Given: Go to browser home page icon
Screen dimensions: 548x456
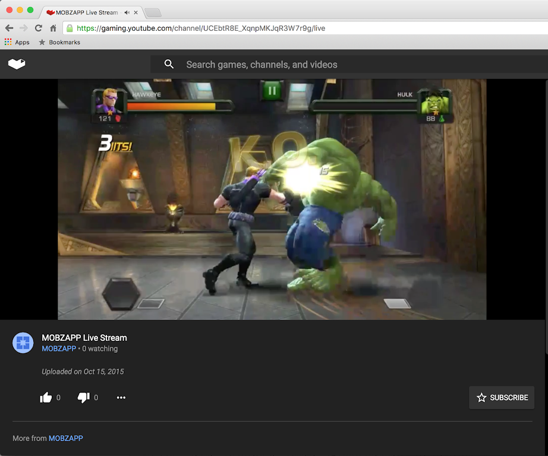Looking at the screenshot, I should [x=53, y=28].
